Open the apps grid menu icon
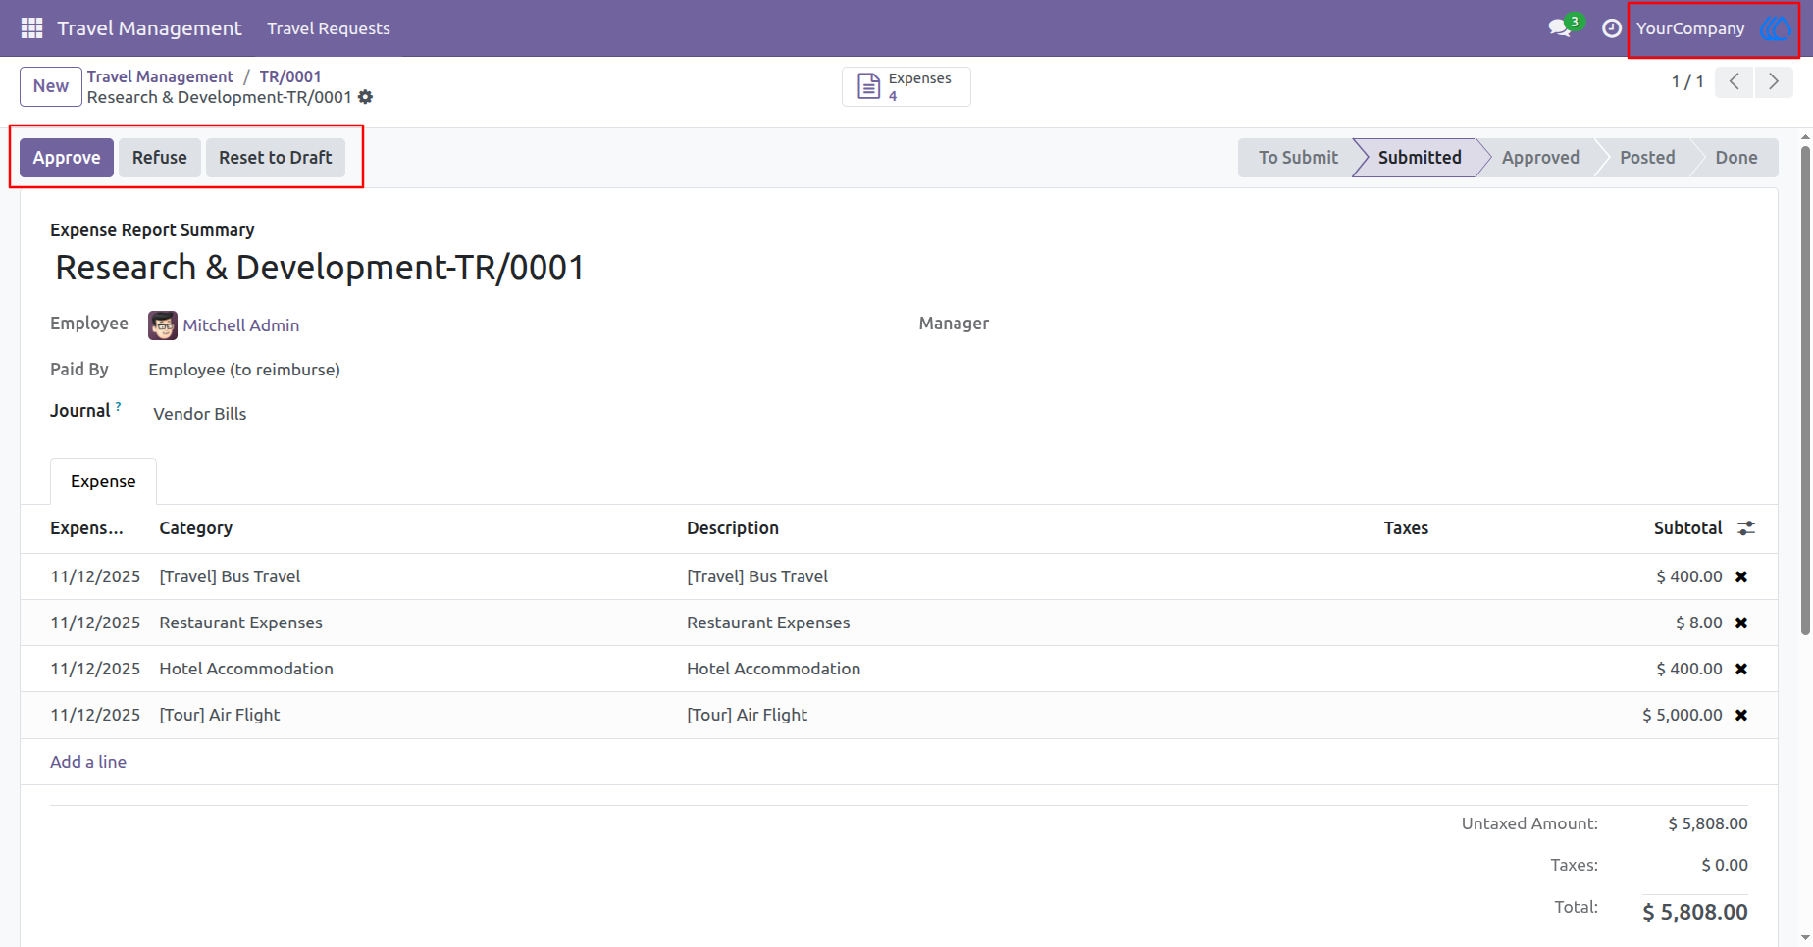This screenshot has width=1813, height=947. click(x=31, y=28)
